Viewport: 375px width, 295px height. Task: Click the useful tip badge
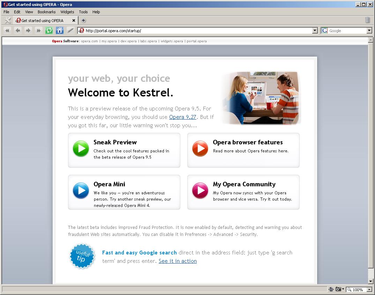click(82, 256)
